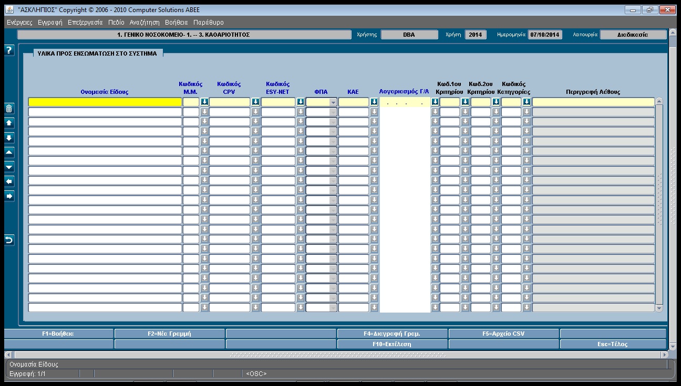Click the F1=Βοήθεια button
This screenshot has width=681, height=386.
pyautogui.click(x=58, y=334)
